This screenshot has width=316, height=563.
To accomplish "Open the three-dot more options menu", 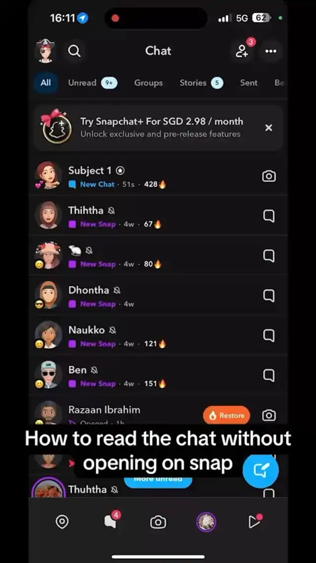I will point(271,51).
